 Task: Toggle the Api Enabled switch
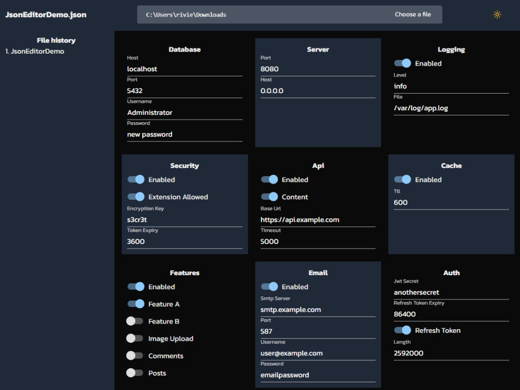(269, 179)
